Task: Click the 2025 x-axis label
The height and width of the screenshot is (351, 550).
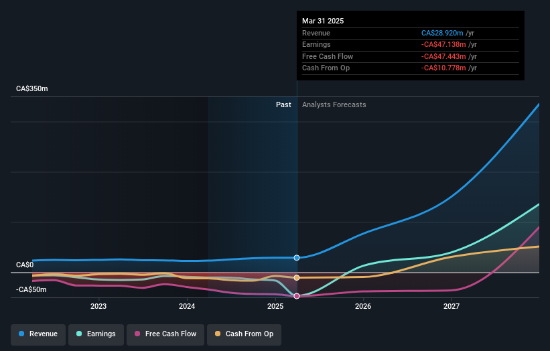Action: pos(275,306)
